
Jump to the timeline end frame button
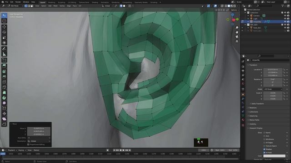(130, 150)
